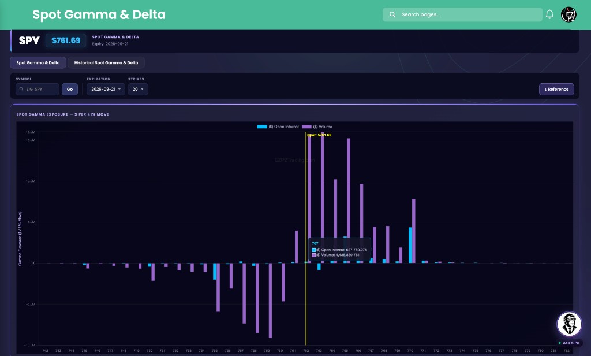Click the Reference button

[556, 89]
